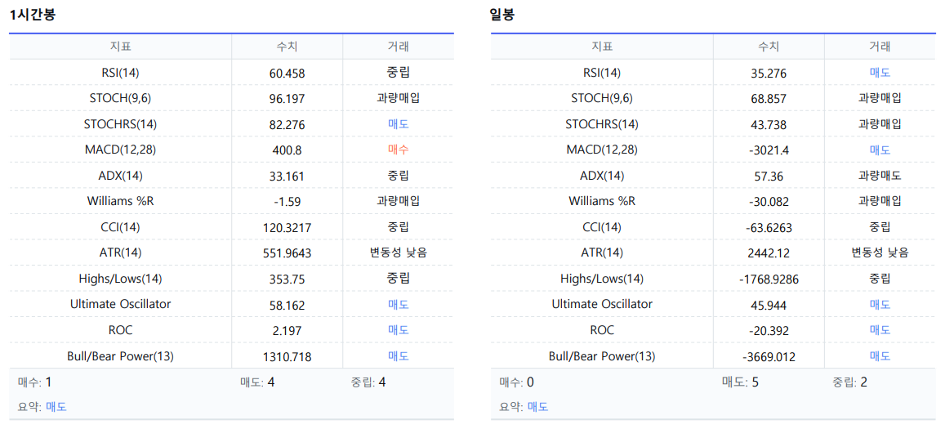Screen dimensions: 945x429
Task: Select Williams %R value -30.082
Action: point(769,202)
